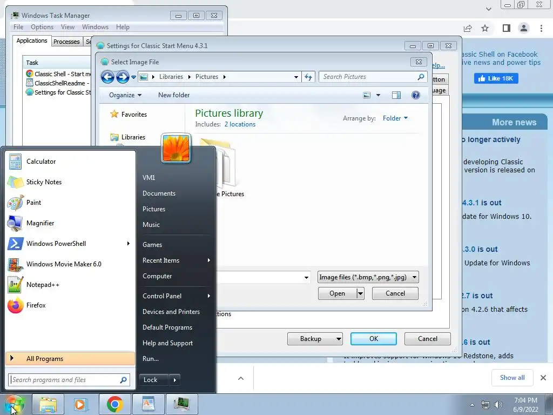
Task: Cancel the Select Image File dialog
Action: click(x=395, y=293)
